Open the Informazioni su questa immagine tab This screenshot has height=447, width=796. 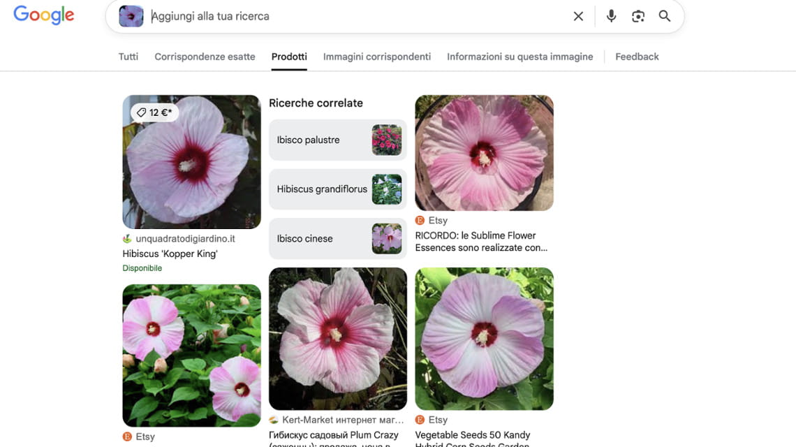pos(519,56)
